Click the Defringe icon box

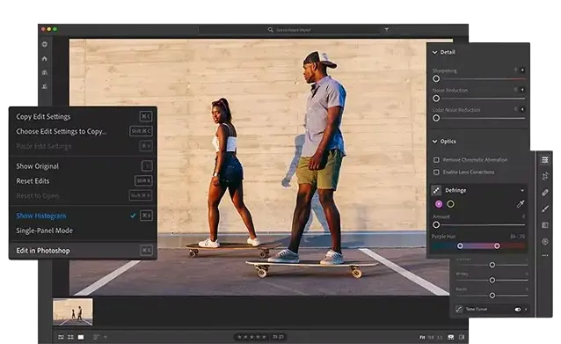tap(436, 190)
